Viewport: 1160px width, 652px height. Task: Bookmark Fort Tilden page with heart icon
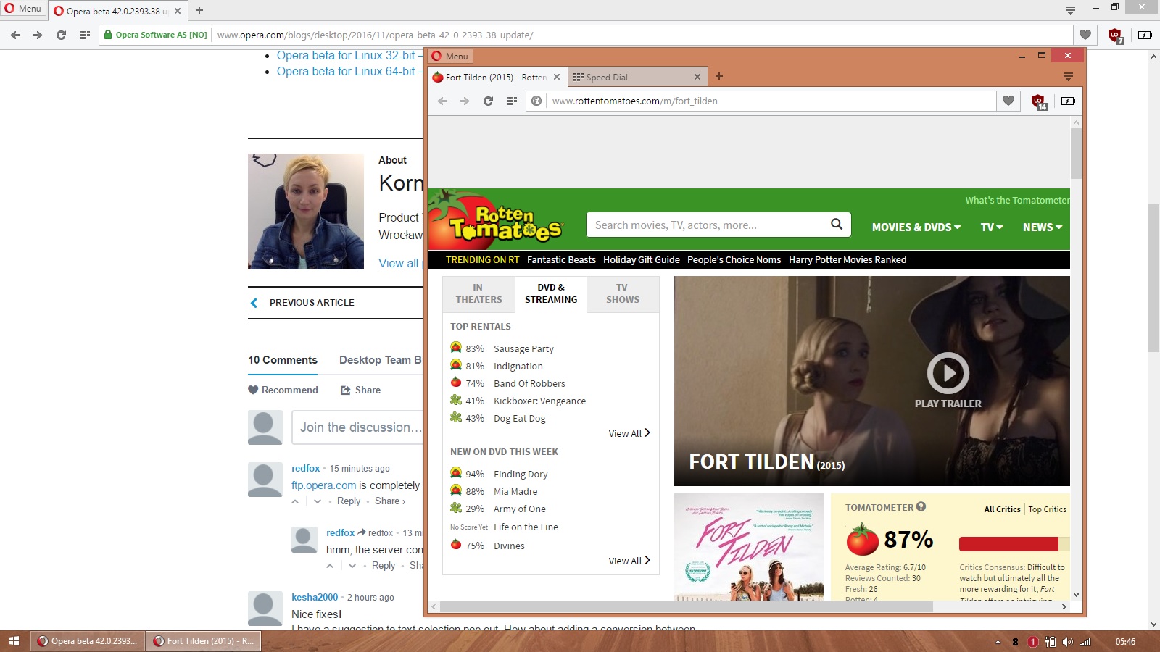(x=1008, y=101)
